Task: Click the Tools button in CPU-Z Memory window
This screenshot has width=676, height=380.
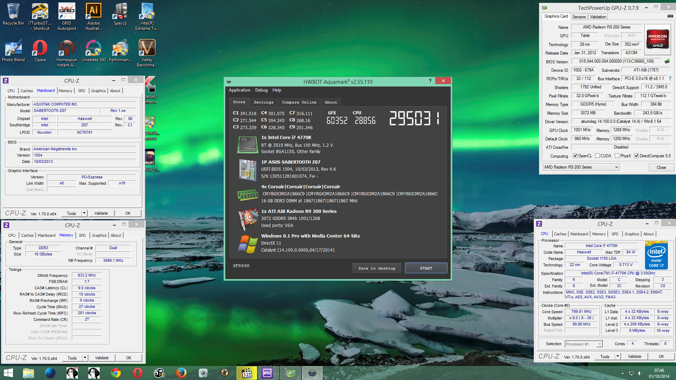Action: pyautogui.click(x=72, y=358)
